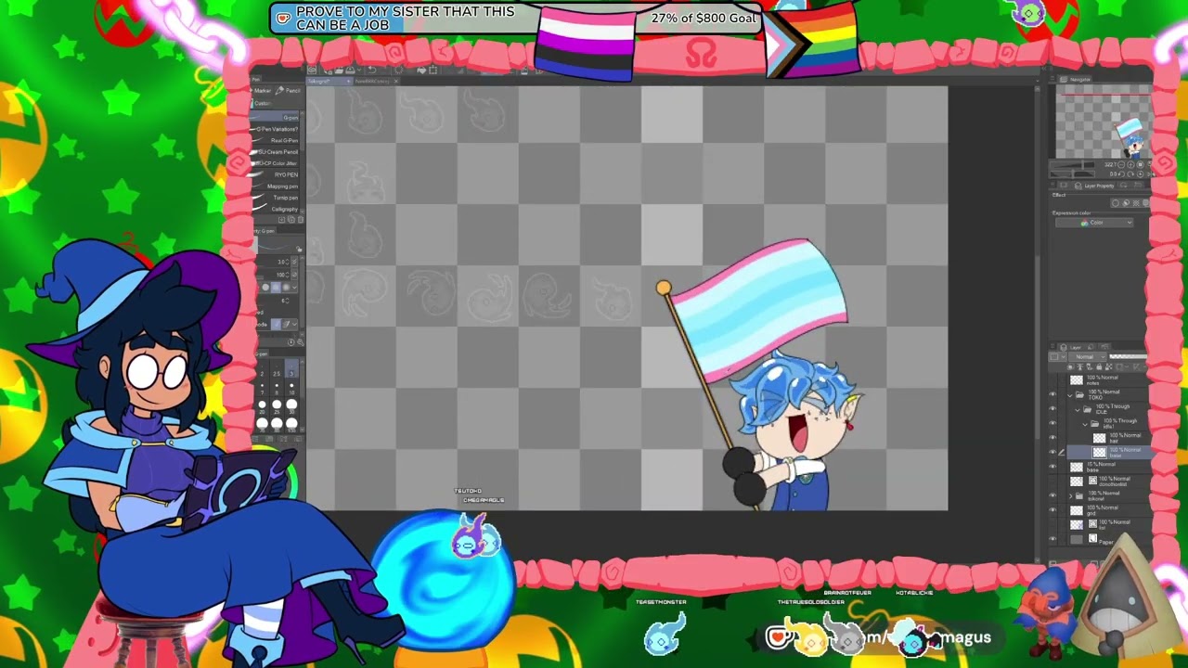
Task: Open the Navigator panel tab
Action: 1077,80
